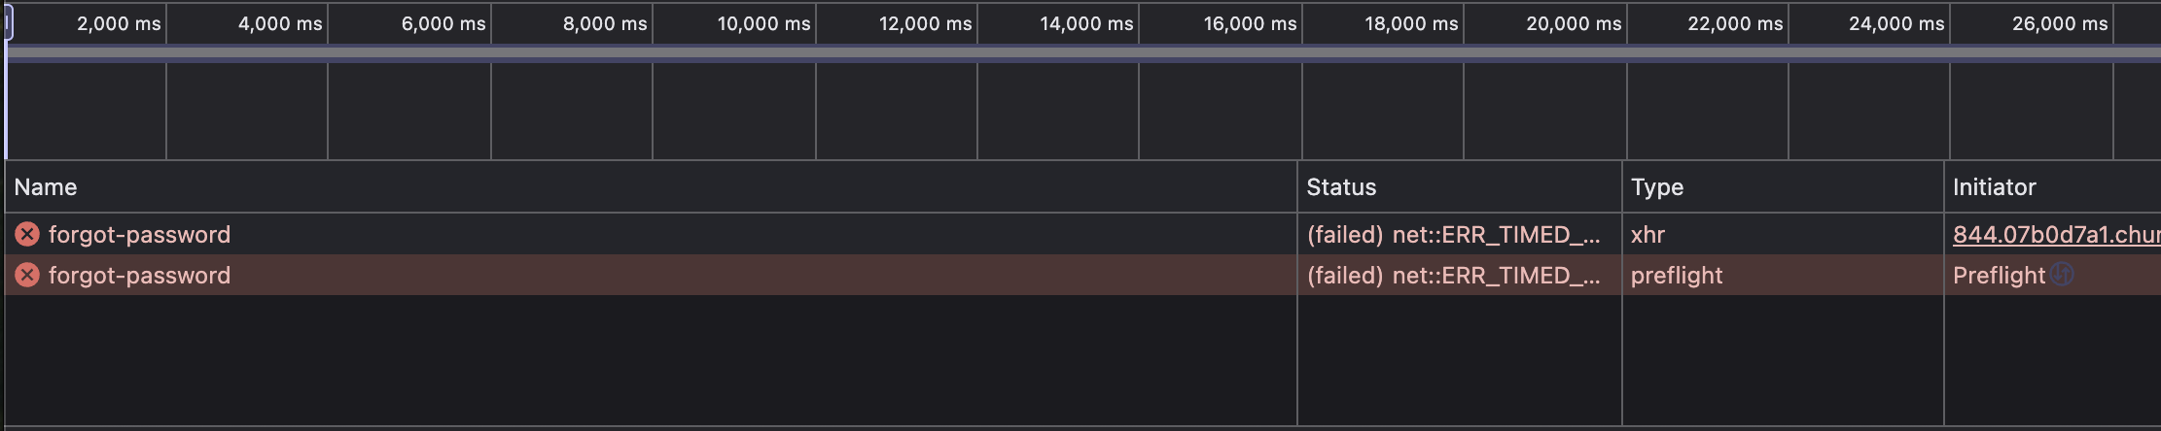Select the preflight forgot-password request name
This screenshot has width=2161, height=431.
(x=139, y=276)
